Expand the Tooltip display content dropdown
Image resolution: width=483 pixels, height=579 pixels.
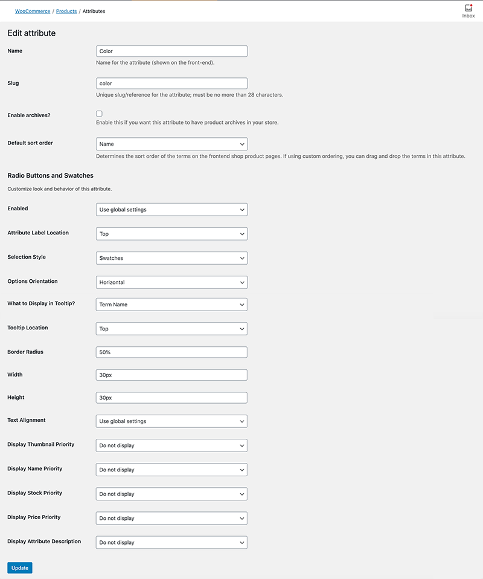click(x=171, y=305)
